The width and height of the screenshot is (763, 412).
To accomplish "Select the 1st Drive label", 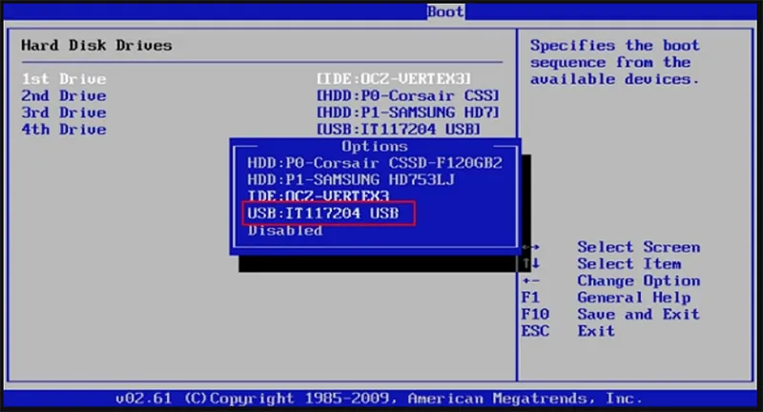I will click(64, 79).
